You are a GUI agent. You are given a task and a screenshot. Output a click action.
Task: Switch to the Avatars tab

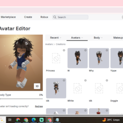tap(77, 38)
